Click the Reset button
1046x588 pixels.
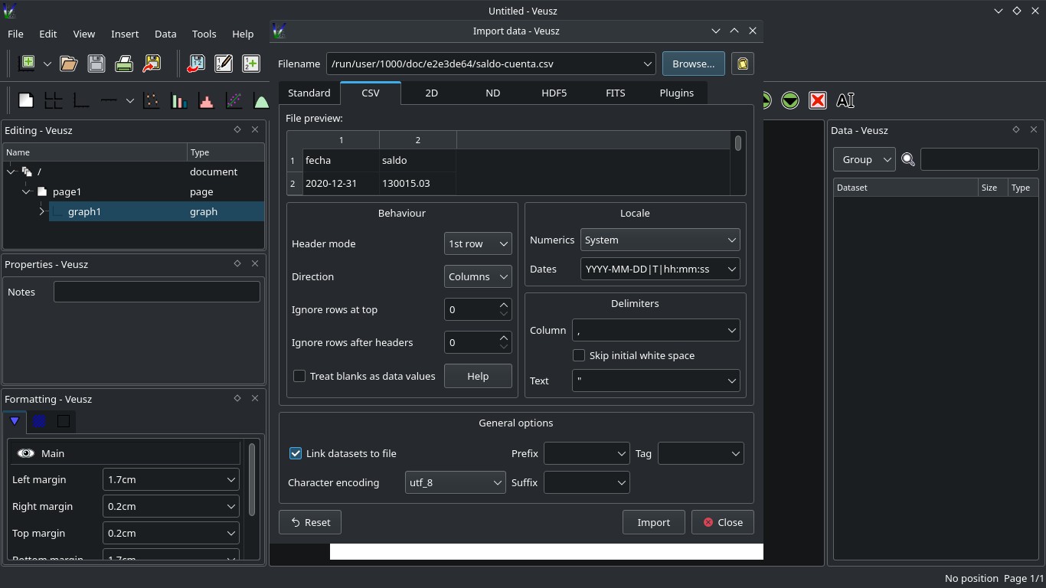click(x=310, y=522)
